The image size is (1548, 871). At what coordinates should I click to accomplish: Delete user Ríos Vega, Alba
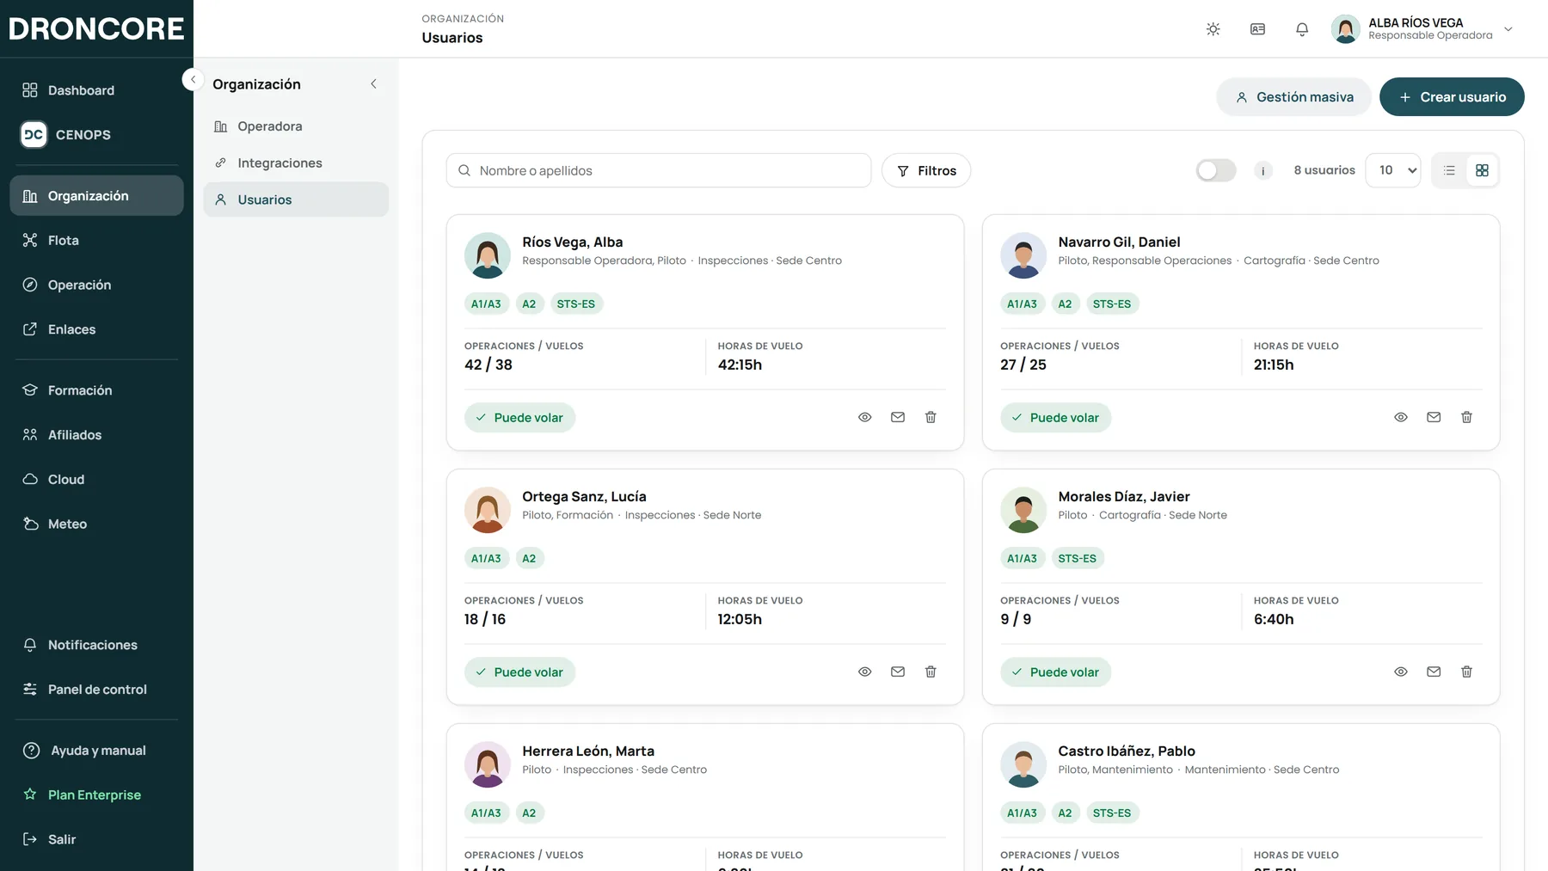pyautogui.click(x=931, y=417)
